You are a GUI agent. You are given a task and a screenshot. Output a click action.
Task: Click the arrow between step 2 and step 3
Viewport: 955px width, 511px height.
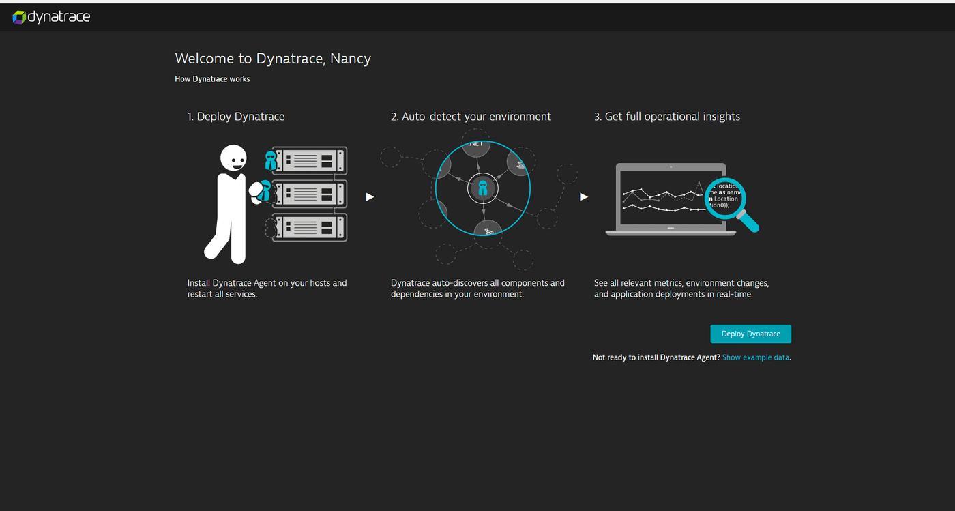(584, 196)
